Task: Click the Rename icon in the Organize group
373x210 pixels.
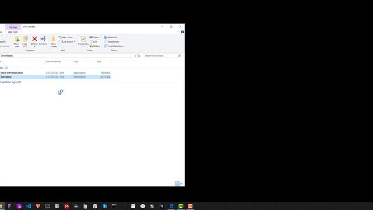Action: click(43, 40)
